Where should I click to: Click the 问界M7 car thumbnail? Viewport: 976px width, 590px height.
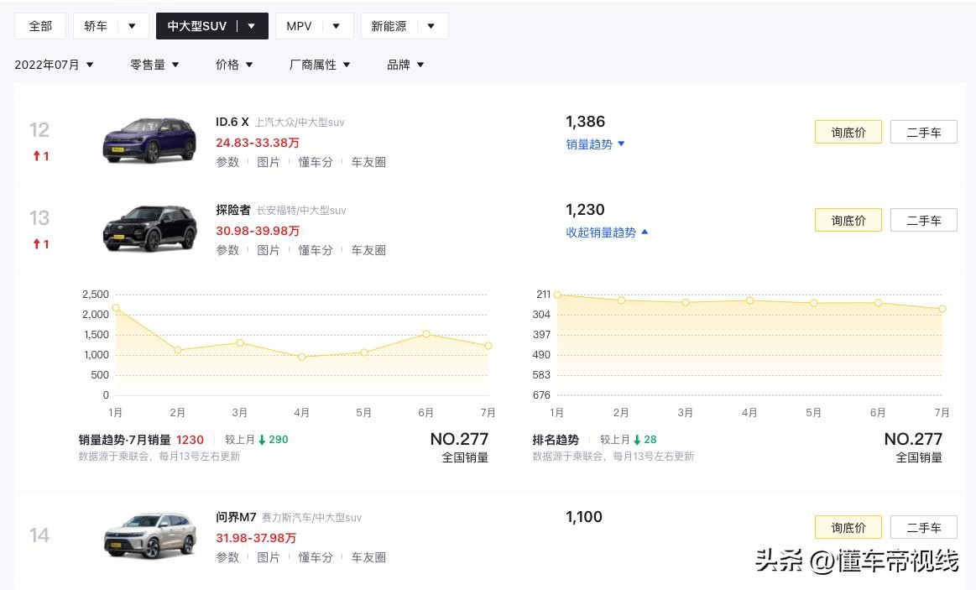[x=149, y=535]
